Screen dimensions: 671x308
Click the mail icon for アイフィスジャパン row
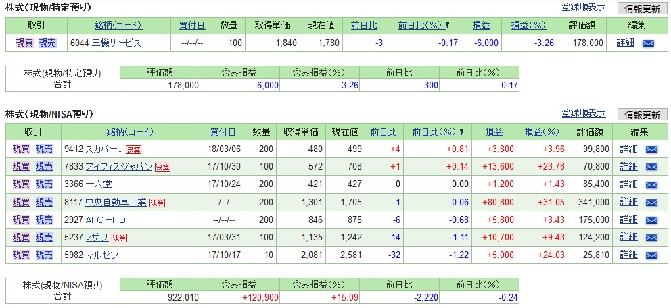click(652, 167)
